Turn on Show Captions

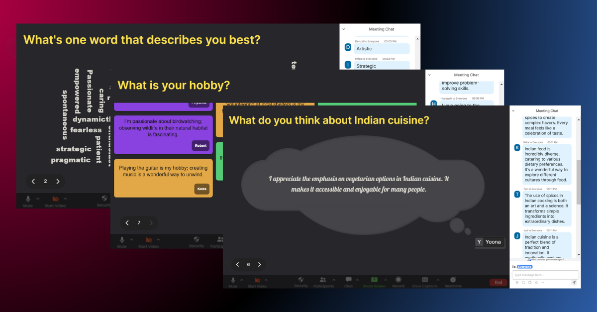click(x=424, y=282)
